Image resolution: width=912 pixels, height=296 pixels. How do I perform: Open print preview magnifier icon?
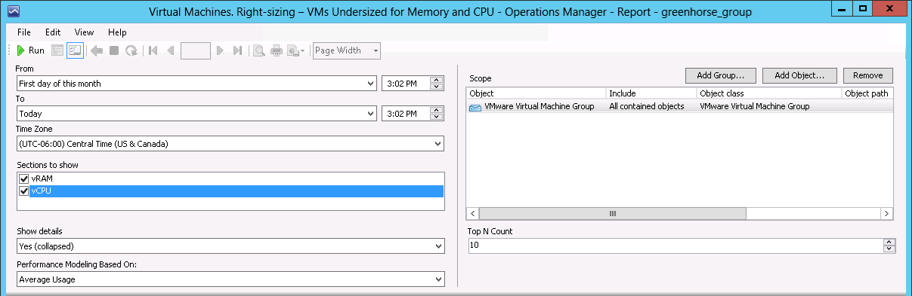pyautogui.click(x=259, y=50)
